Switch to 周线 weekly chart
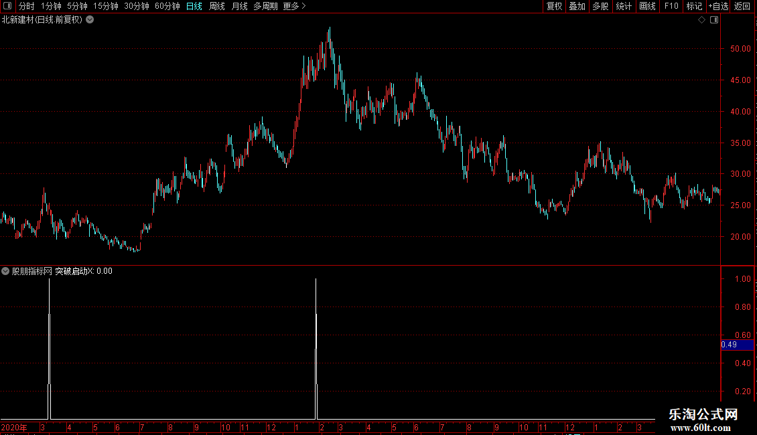Screen dimensions: 757x435 [x=217, y=6]
